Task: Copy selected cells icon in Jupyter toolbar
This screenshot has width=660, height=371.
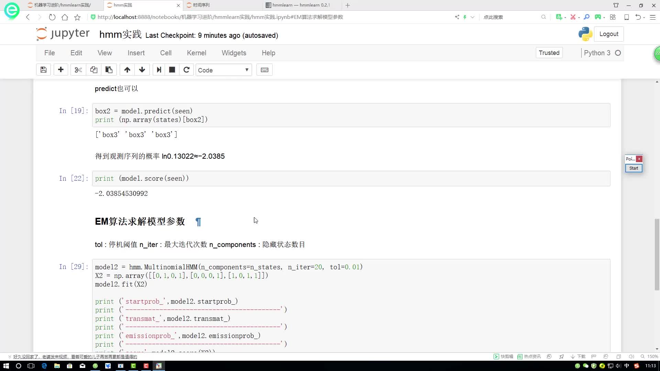Action: [x=93, y=70]
